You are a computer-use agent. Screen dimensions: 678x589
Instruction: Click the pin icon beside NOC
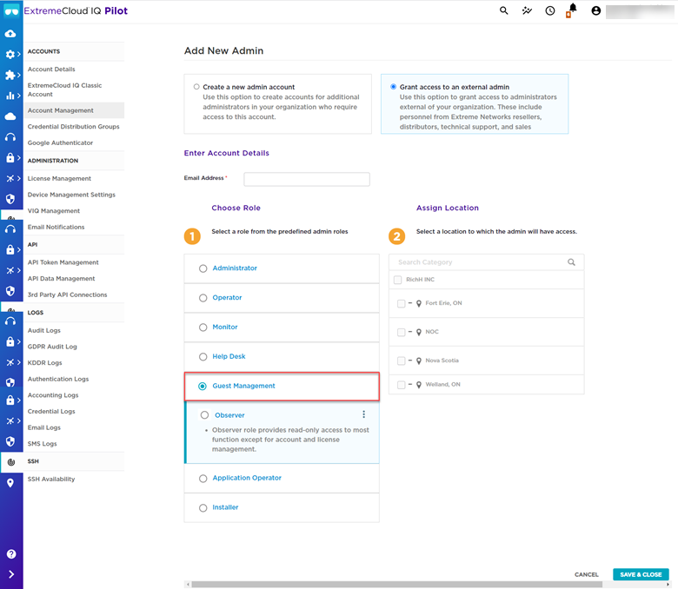click(x=419, y=332)
